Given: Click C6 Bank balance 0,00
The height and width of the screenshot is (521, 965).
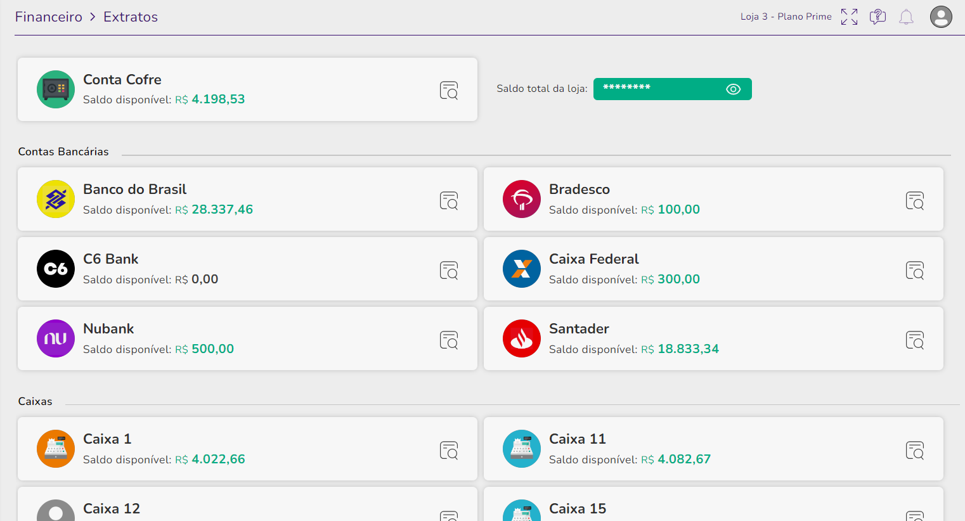Looking at the screenshot, I should [205, 279].
